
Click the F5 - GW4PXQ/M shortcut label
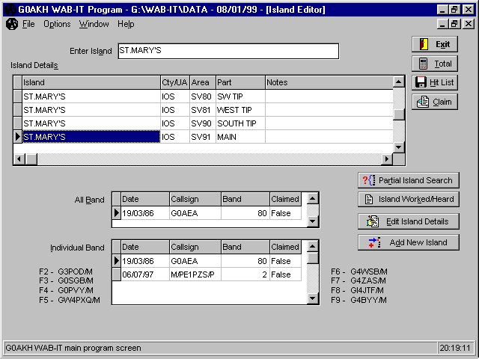[70, 300]
